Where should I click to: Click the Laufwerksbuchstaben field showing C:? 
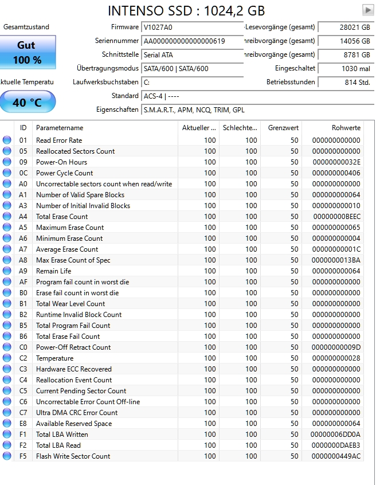pos(193,83)
